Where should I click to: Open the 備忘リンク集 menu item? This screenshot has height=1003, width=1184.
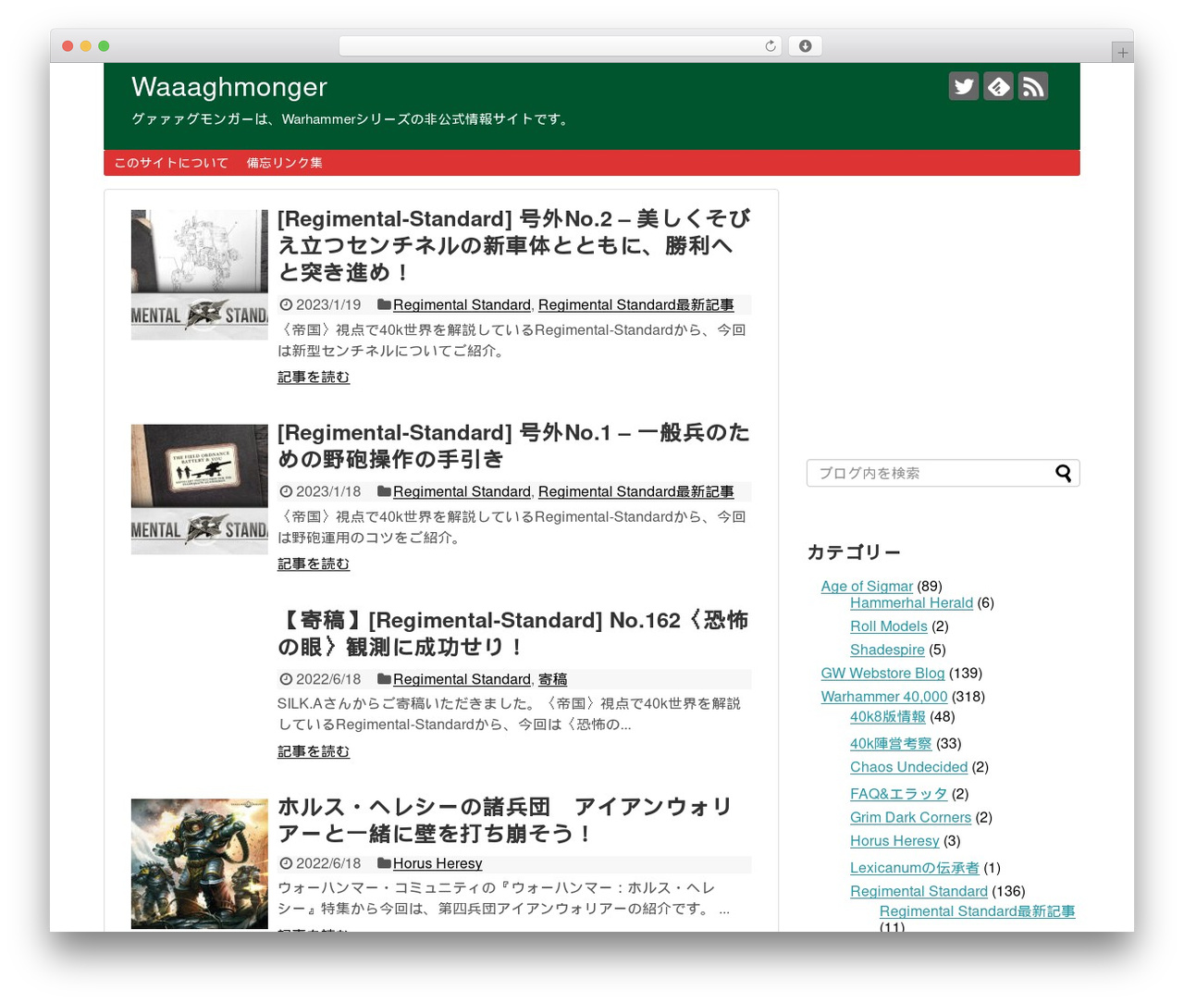tap(285, 163)
